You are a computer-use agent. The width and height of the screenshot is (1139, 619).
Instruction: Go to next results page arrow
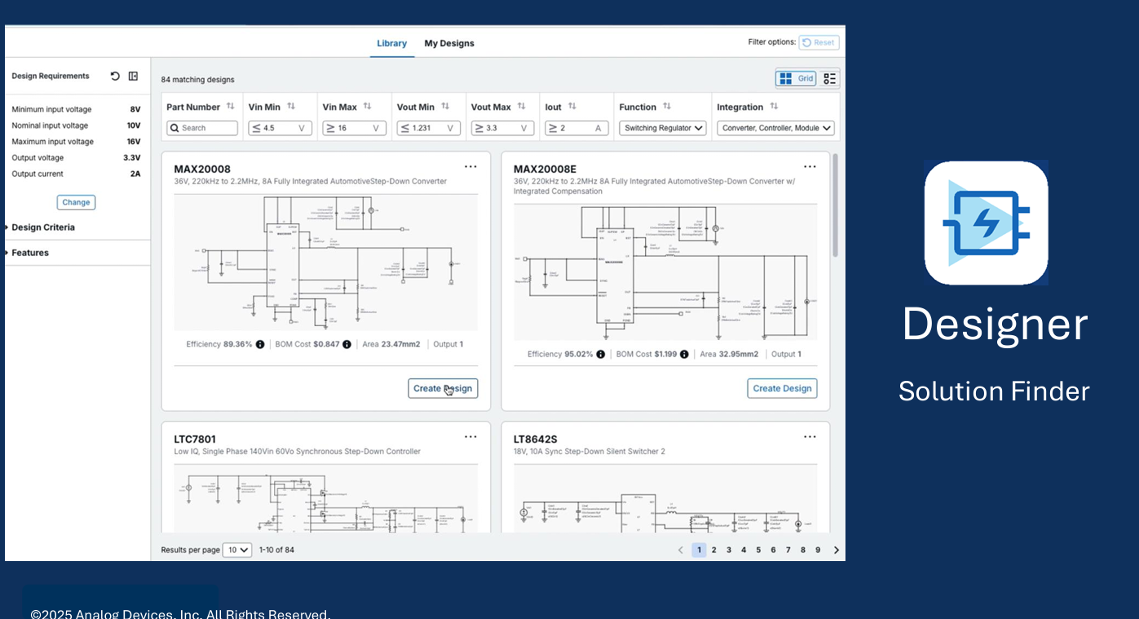pyautogui.click(x=836, y=550)
